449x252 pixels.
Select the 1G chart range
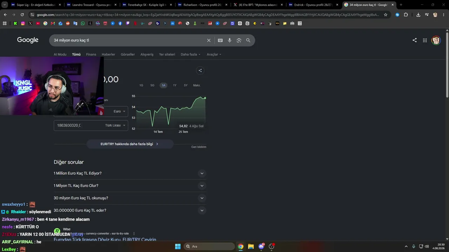[x=141, y=85]
